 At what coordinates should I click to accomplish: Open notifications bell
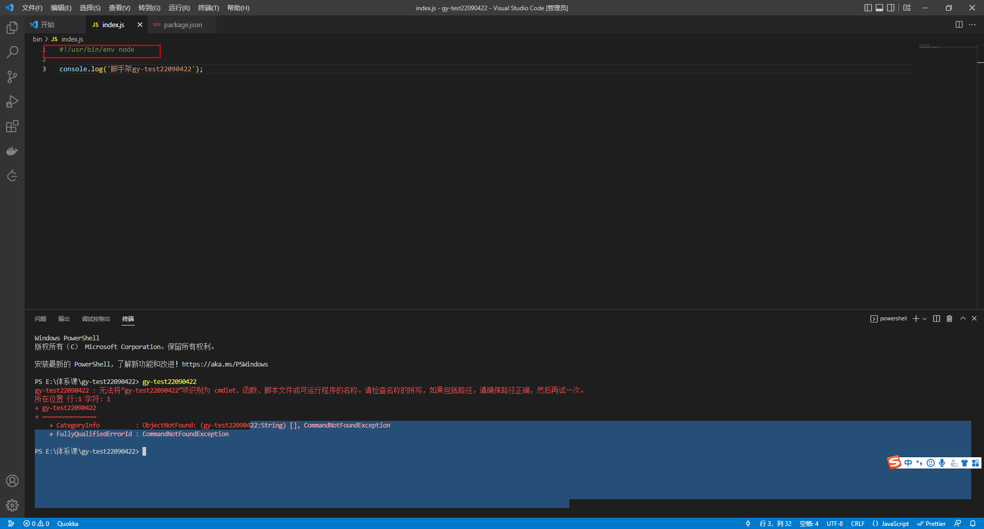click(x=973, y=523)
